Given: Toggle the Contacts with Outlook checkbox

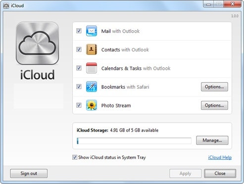Looking at the screenshot, I should click(79, 49).
